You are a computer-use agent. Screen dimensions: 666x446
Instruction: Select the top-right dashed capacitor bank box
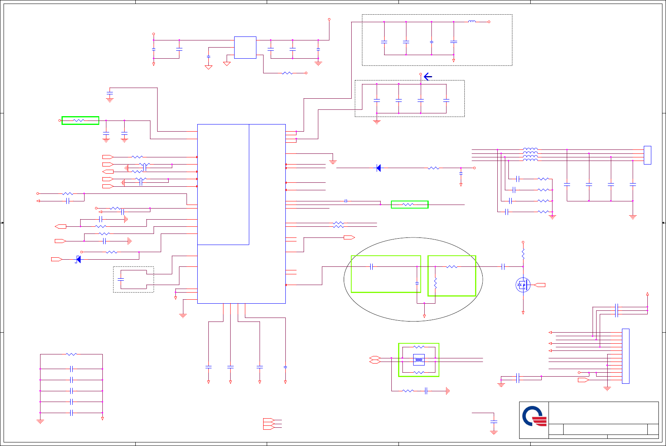(x=437, y=40)
